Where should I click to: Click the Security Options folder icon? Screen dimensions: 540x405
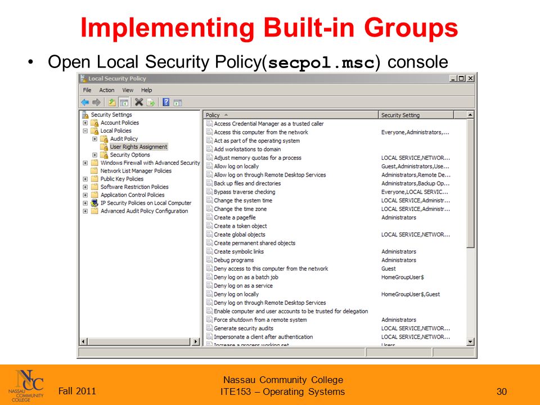tap(104, 155)
